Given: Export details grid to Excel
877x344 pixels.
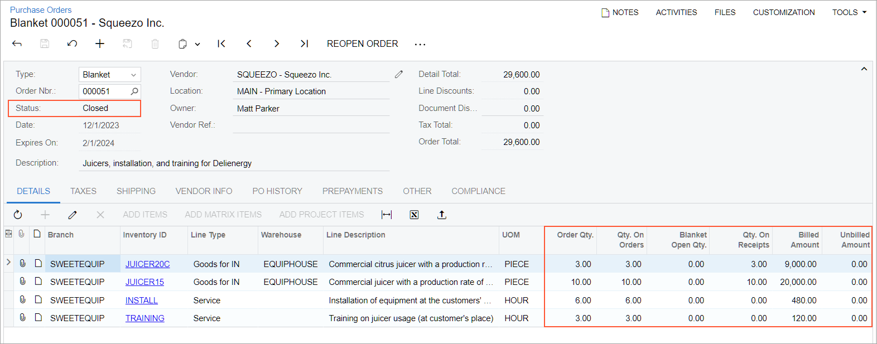Looking at the screenshot, I should pos(414,215).
